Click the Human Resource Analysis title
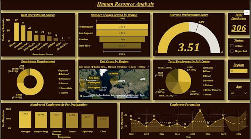This screenshot has width=251, height=139. point(125,4)
